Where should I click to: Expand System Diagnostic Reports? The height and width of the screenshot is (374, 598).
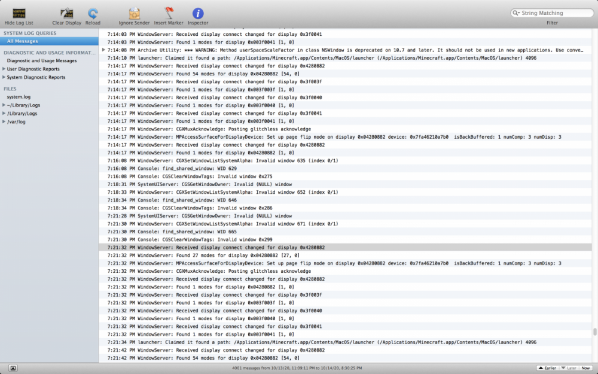point(4,77)
